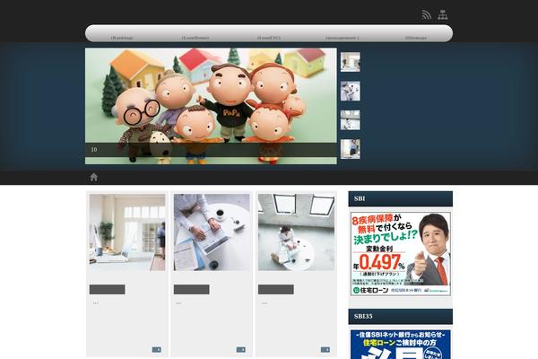Select the third slider thumbnail
The height and width of the screenshot is (359, 538).
click(351, 120)
